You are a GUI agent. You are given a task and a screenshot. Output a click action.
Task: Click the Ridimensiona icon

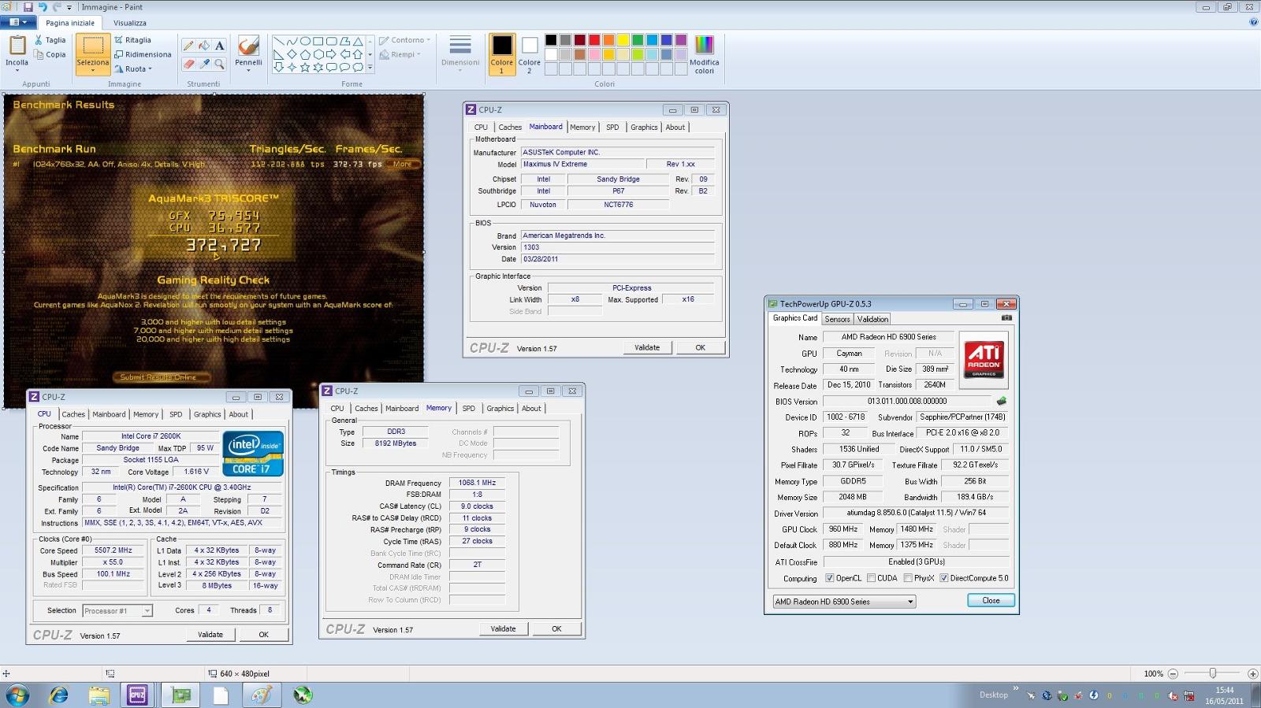118,54
